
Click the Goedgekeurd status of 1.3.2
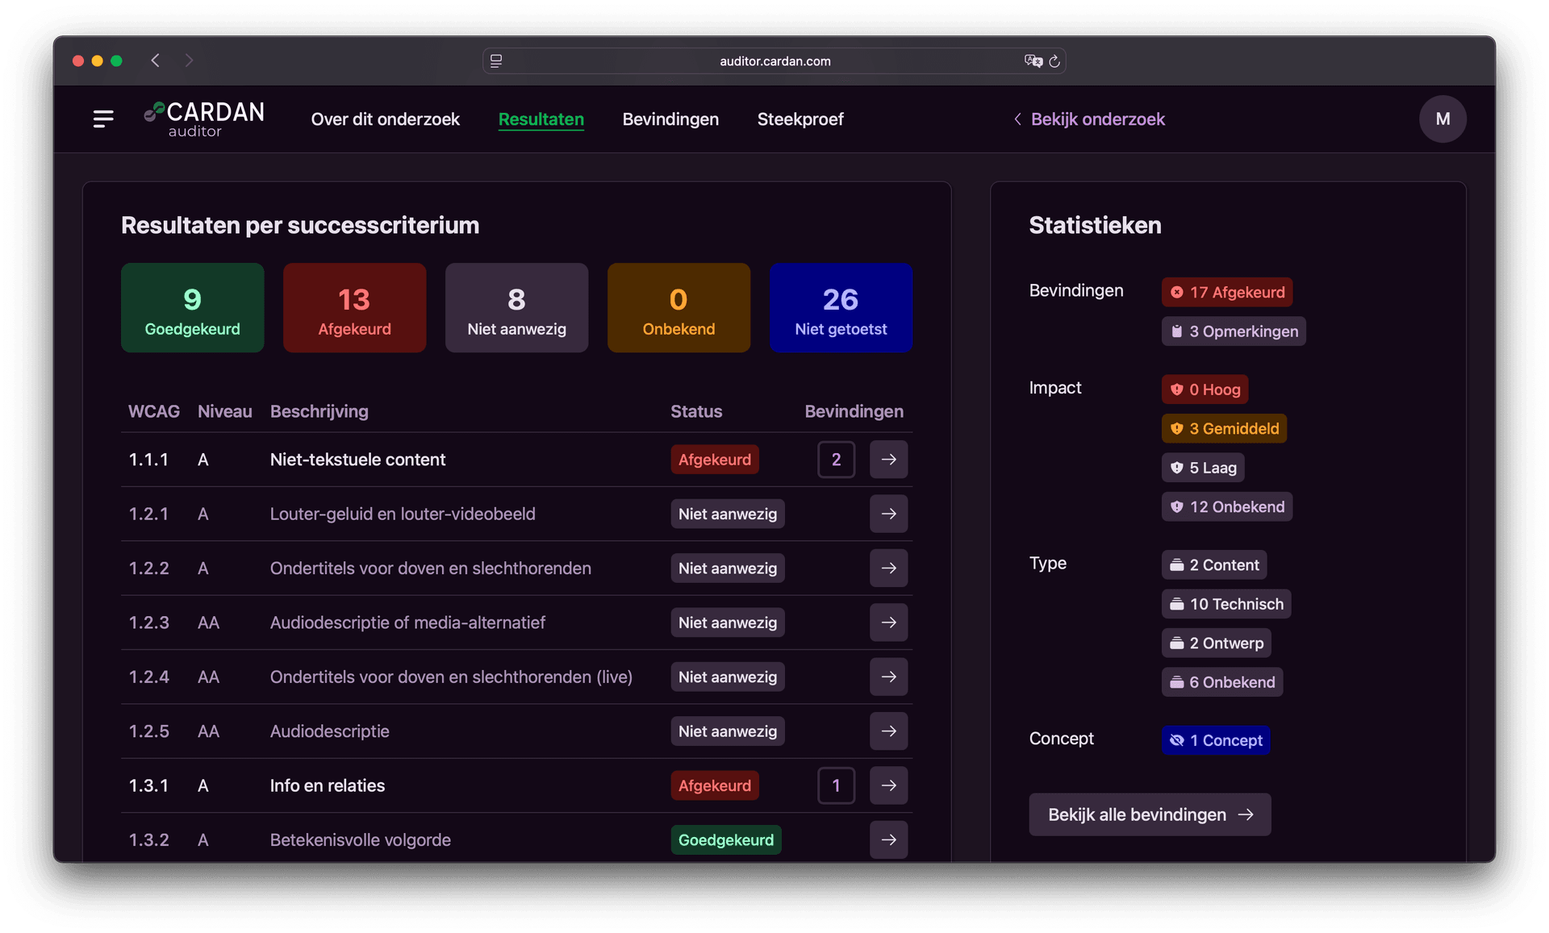[725, 840]
